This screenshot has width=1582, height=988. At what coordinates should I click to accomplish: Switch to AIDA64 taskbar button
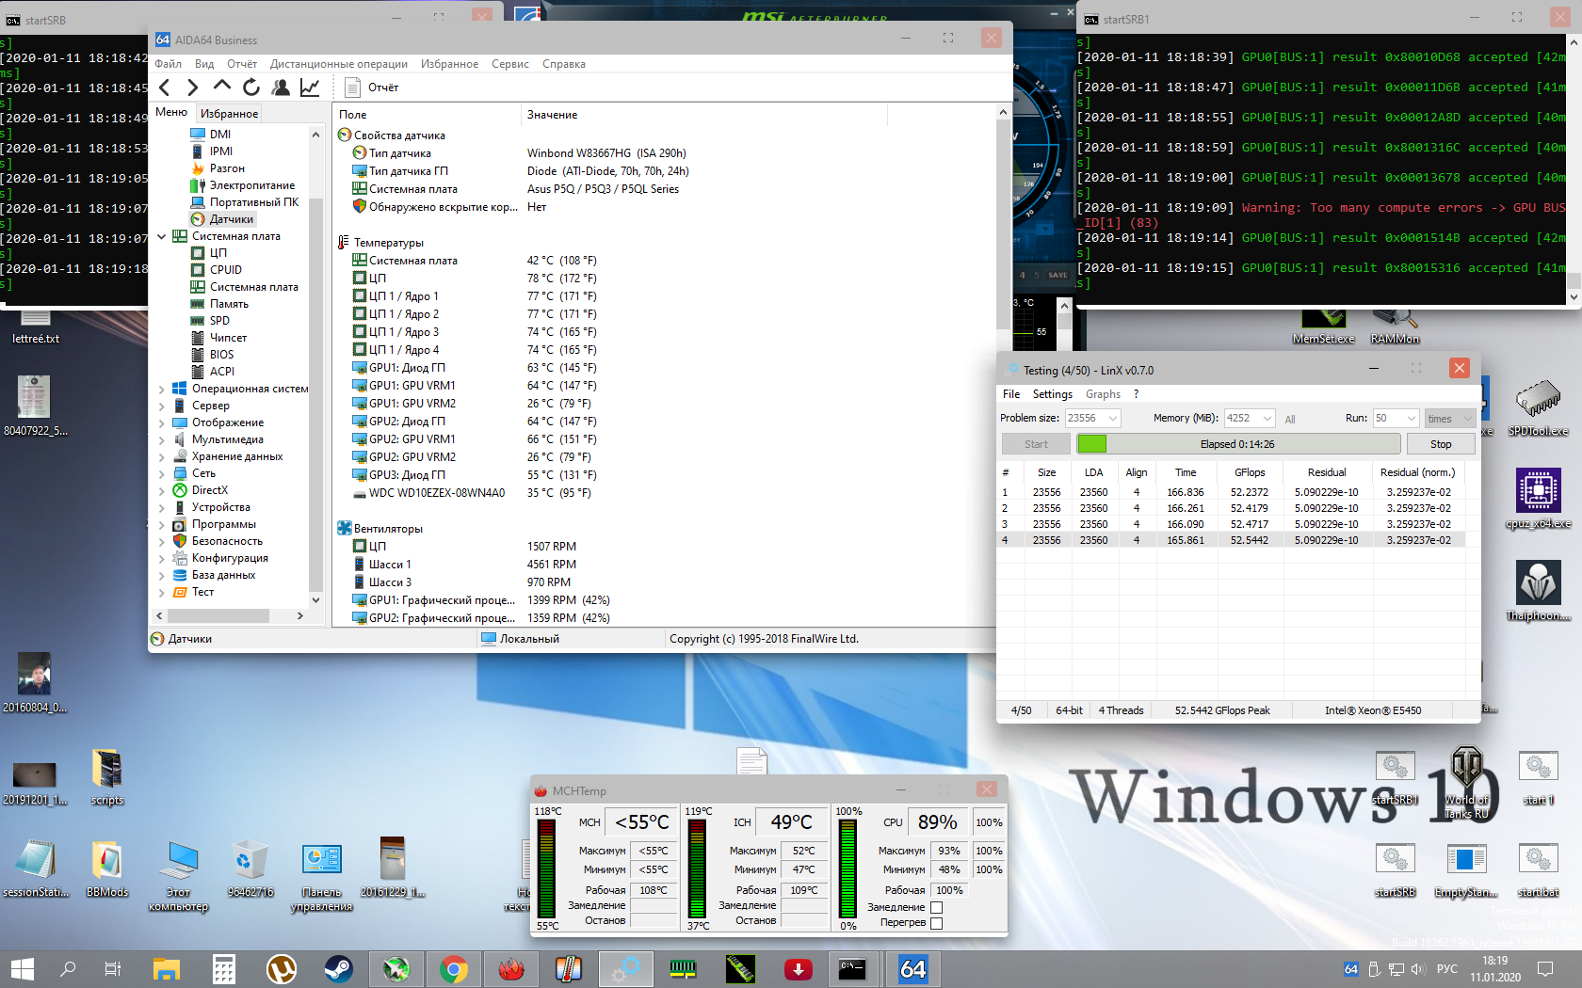coord(912,969)
